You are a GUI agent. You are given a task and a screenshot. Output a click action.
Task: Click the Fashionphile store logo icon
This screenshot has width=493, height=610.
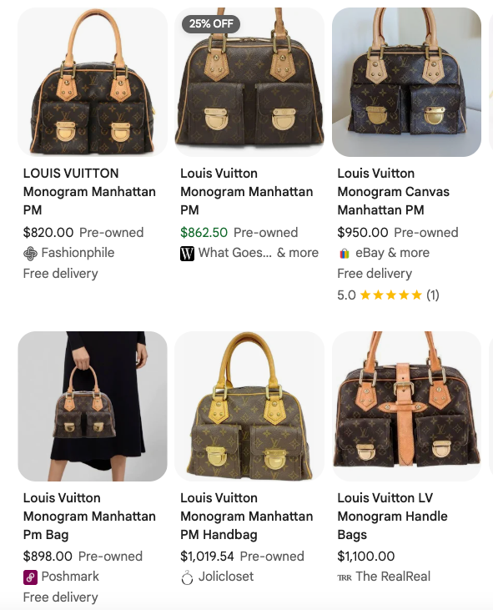30,254
